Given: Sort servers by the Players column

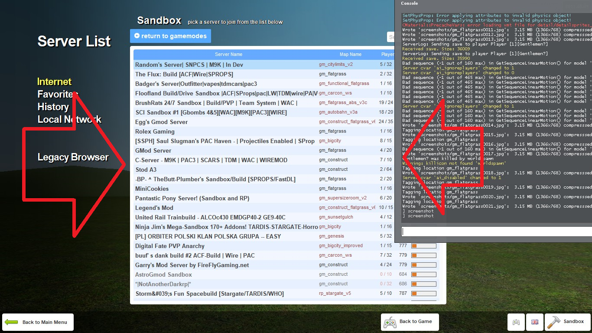Looking at the screenshot, I should click(x=387, y=55).
